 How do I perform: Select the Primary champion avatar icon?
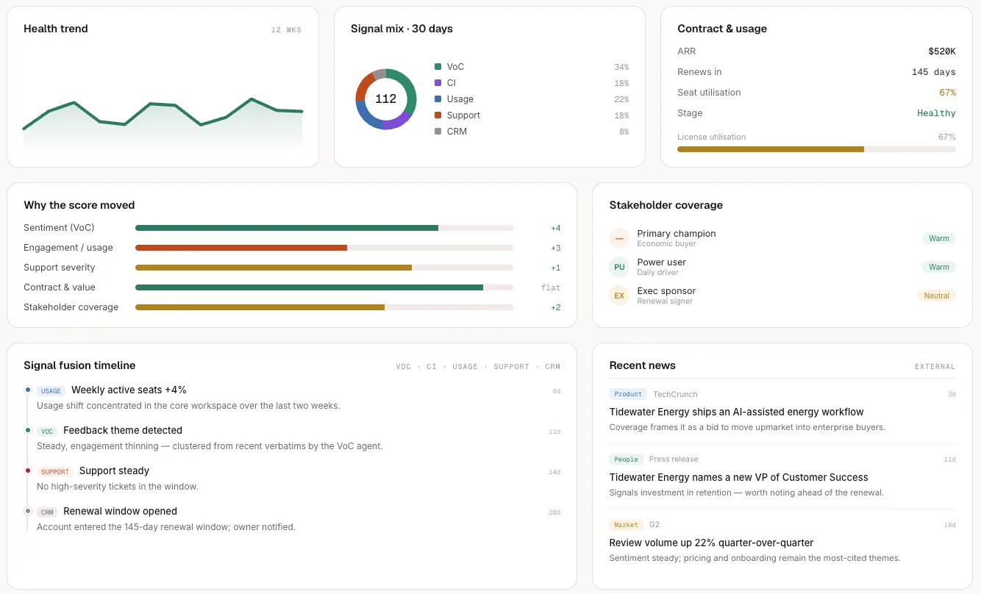pyautogui.click(x=619, y=238)
